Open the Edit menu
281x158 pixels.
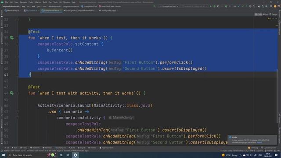[11, 2]
